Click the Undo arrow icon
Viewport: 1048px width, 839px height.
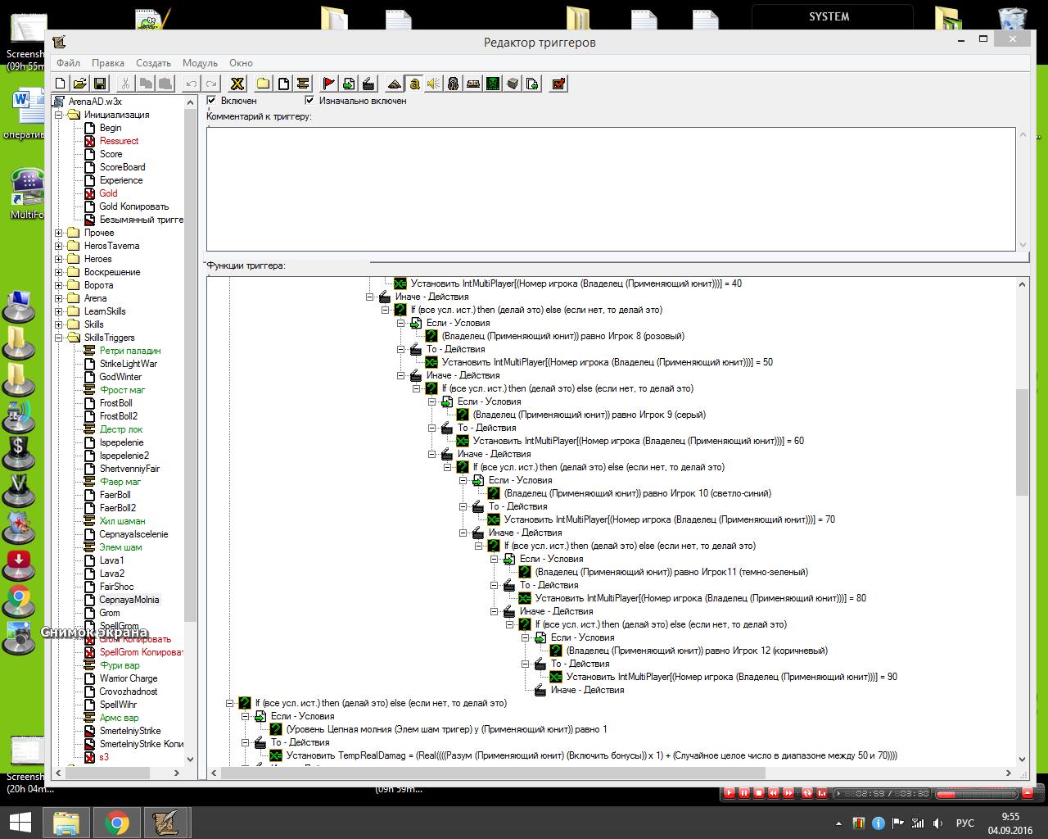[191, 84]
